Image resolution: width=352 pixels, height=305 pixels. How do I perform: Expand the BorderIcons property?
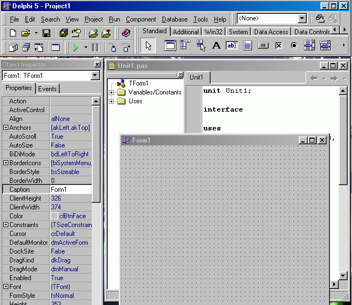click(x=6, y=163)
